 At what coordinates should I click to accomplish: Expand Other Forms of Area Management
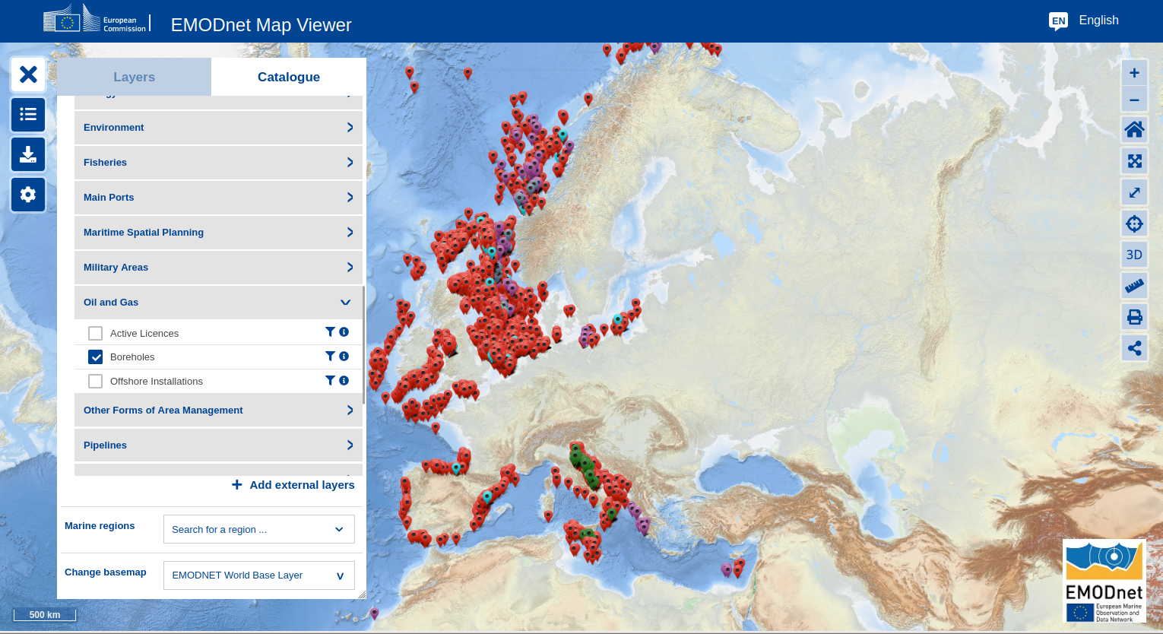tap(218, 411)
